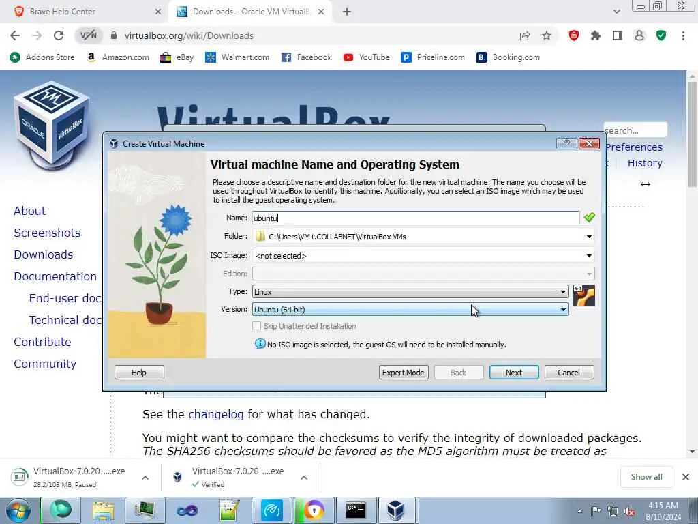This screenshot has width=698, height=524.
Task: Expand the Folder dropdown
Action: point(589,237)
